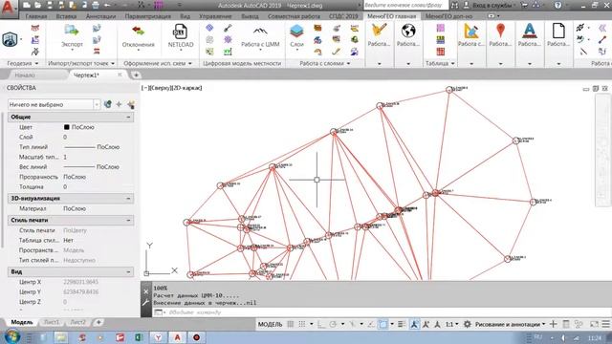Click the ПоСлою color swatch for Цвет
The width and height of the screenshot is (612, 344).
(66, 127)
